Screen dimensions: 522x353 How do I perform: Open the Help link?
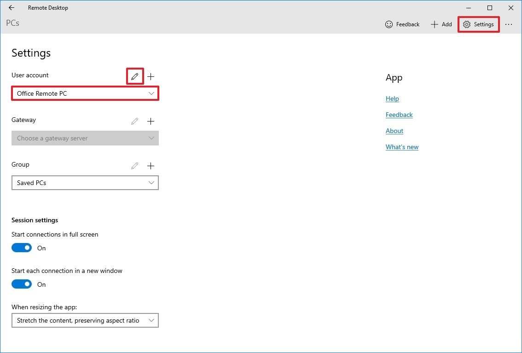coord(392,98)
